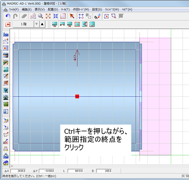Image resolution: width=189 pixels, height=180 pixels.
Task: Open the ファイル(F) menu
Action: click(x=14, y=10)
